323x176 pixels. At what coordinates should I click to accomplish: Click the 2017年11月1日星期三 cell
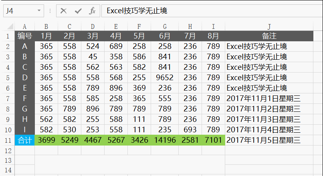pyautogui.click(x=269, y=99)
